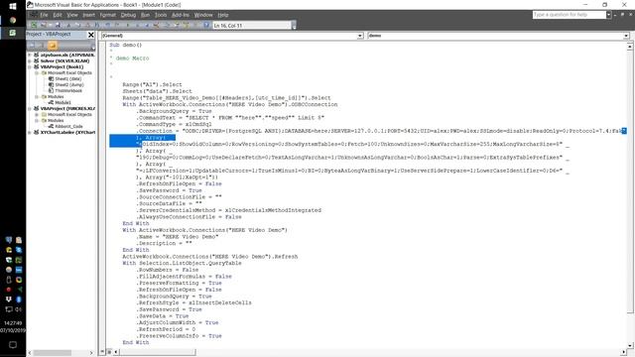
Task: Click Excel icon in Windows taskbar
Action: [x=13, y=33]
